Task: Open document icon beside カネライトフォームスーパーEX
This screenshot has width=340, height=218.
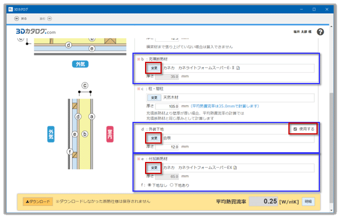Action: pos(235,168)
